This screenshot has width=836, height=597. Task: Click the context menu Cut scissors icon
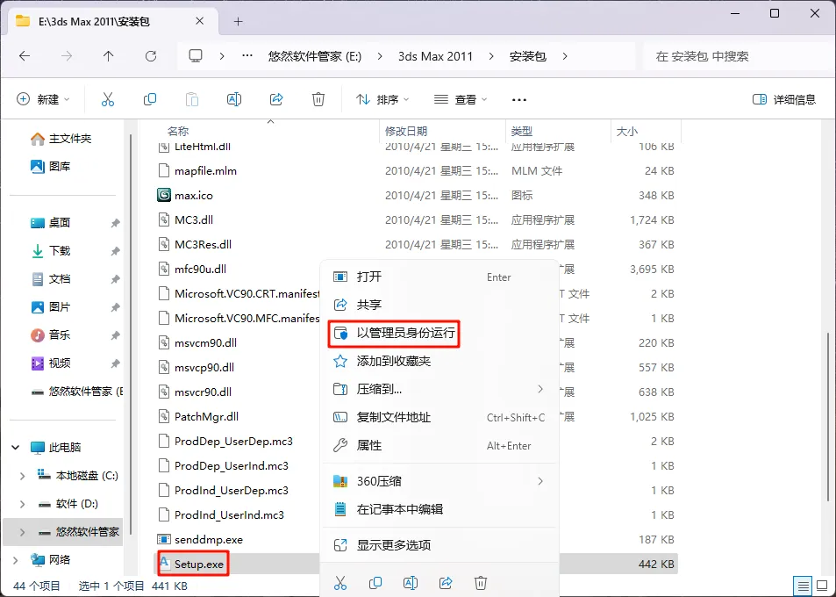(340, 583)
